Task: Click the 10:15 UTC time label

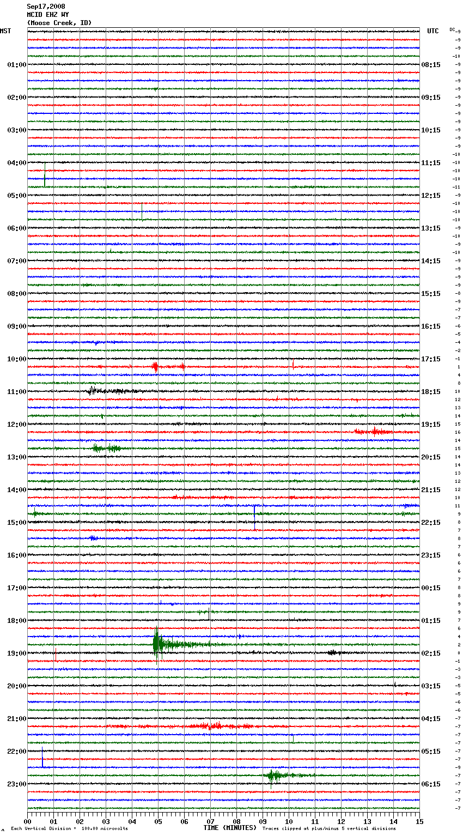Action: 431,130
